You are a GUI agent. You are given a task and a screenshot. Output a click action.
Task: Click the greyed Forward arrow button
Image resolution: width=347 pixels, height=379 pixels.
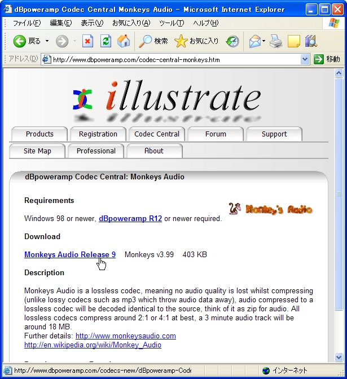[x=62, y=41]
